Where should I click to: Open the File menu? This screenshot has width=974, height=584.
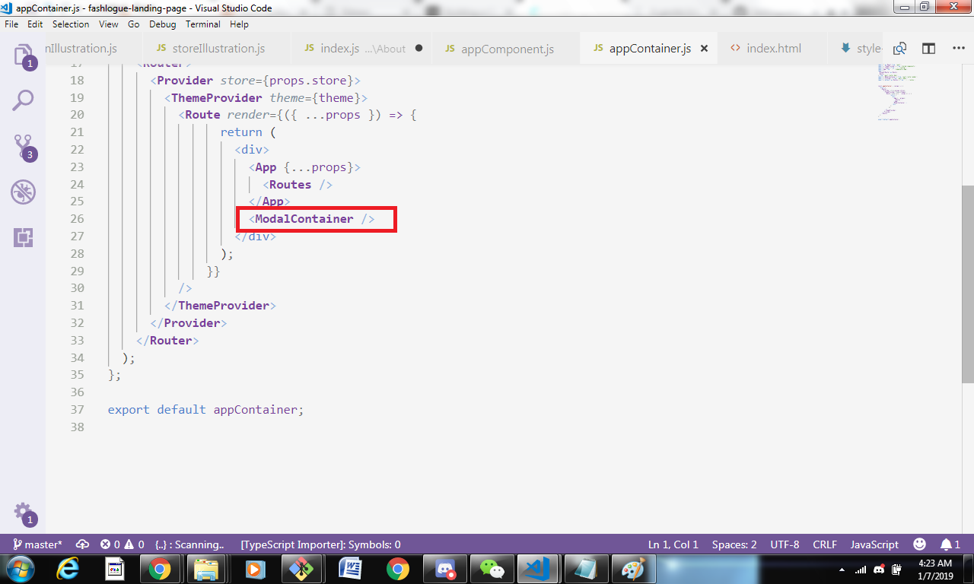point(11,24)
